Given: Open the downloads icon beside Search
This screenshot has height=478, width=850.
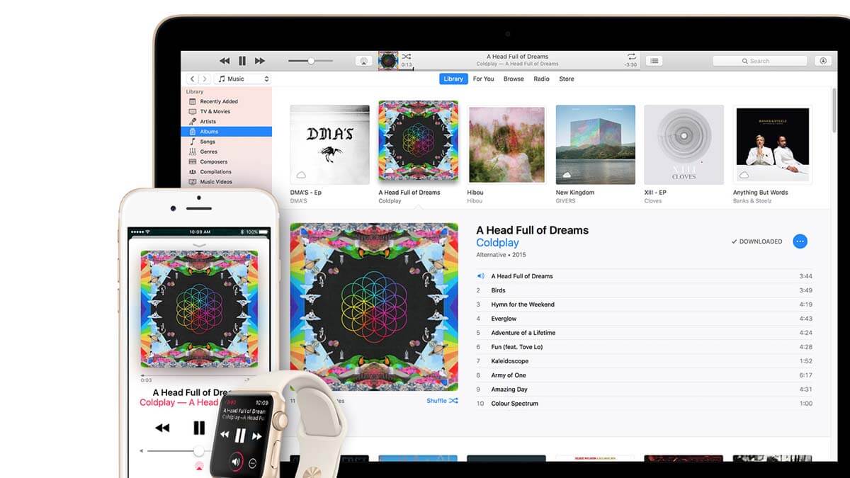Looking at the screenshot, I should point(823,61).
